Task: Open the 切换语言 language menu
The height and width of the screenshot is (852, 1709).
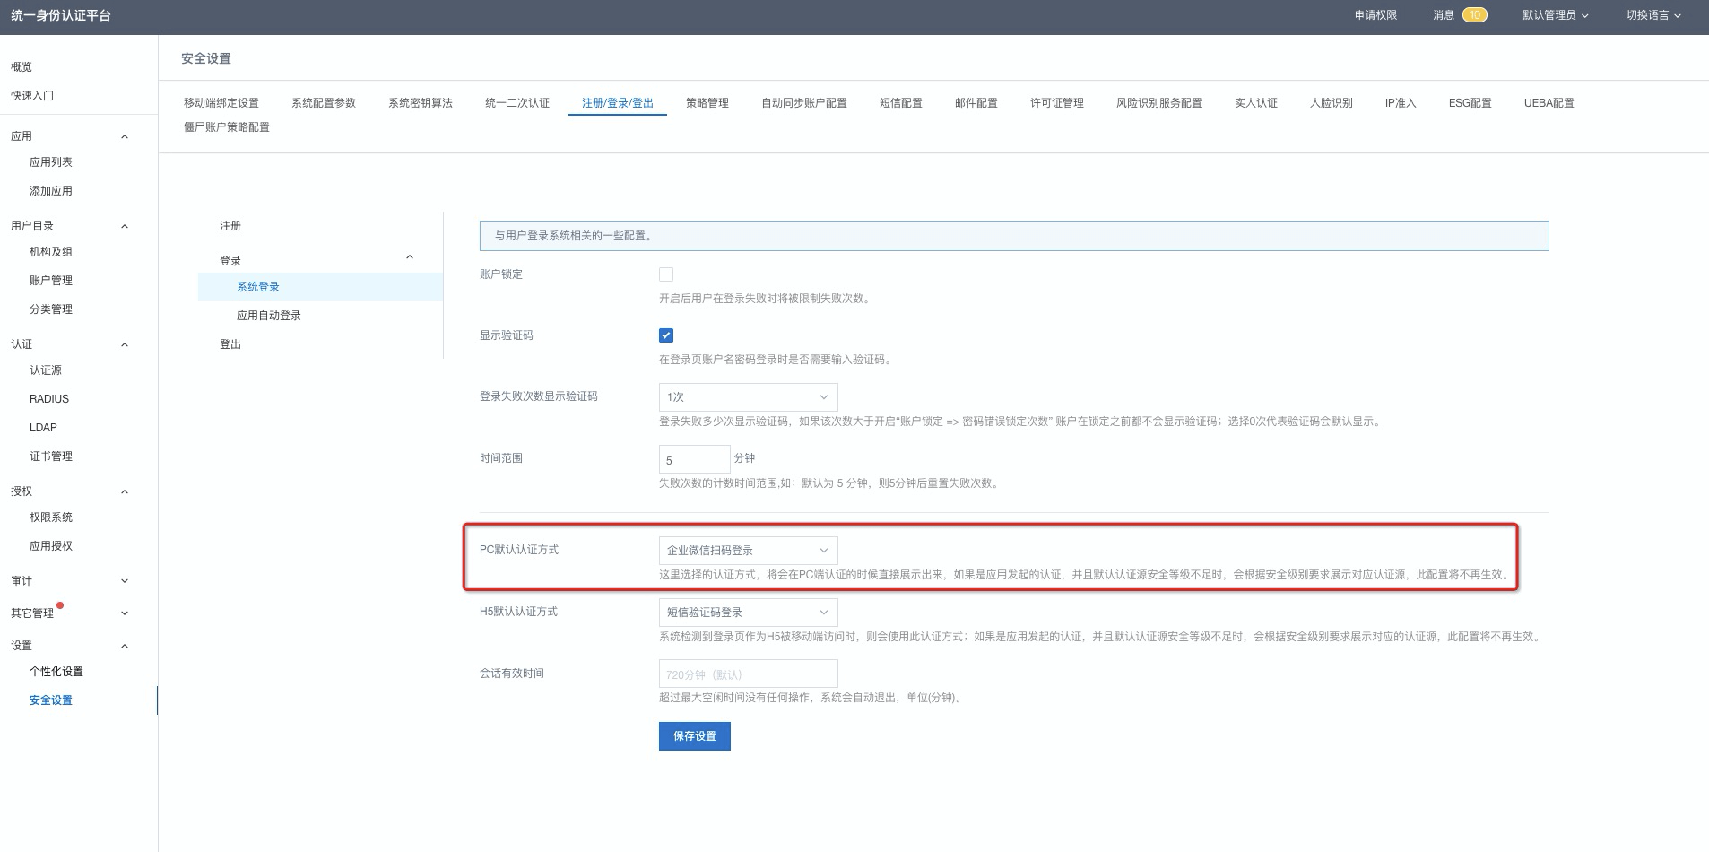Action: pyautogui.click(x=1653, y=15)
